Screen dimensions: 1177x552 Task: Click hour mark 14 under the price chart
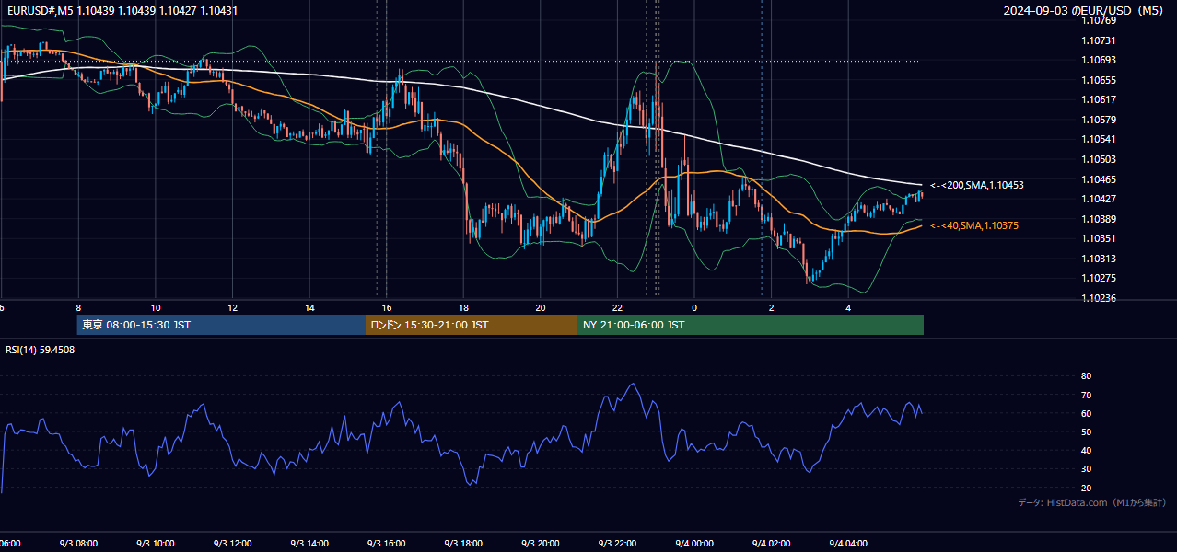pos(309,308)
